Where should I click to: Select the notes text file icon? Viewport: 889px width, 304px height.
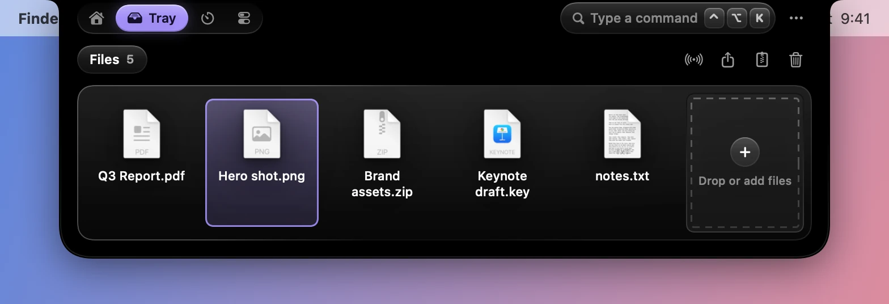(x=623, y=134)
